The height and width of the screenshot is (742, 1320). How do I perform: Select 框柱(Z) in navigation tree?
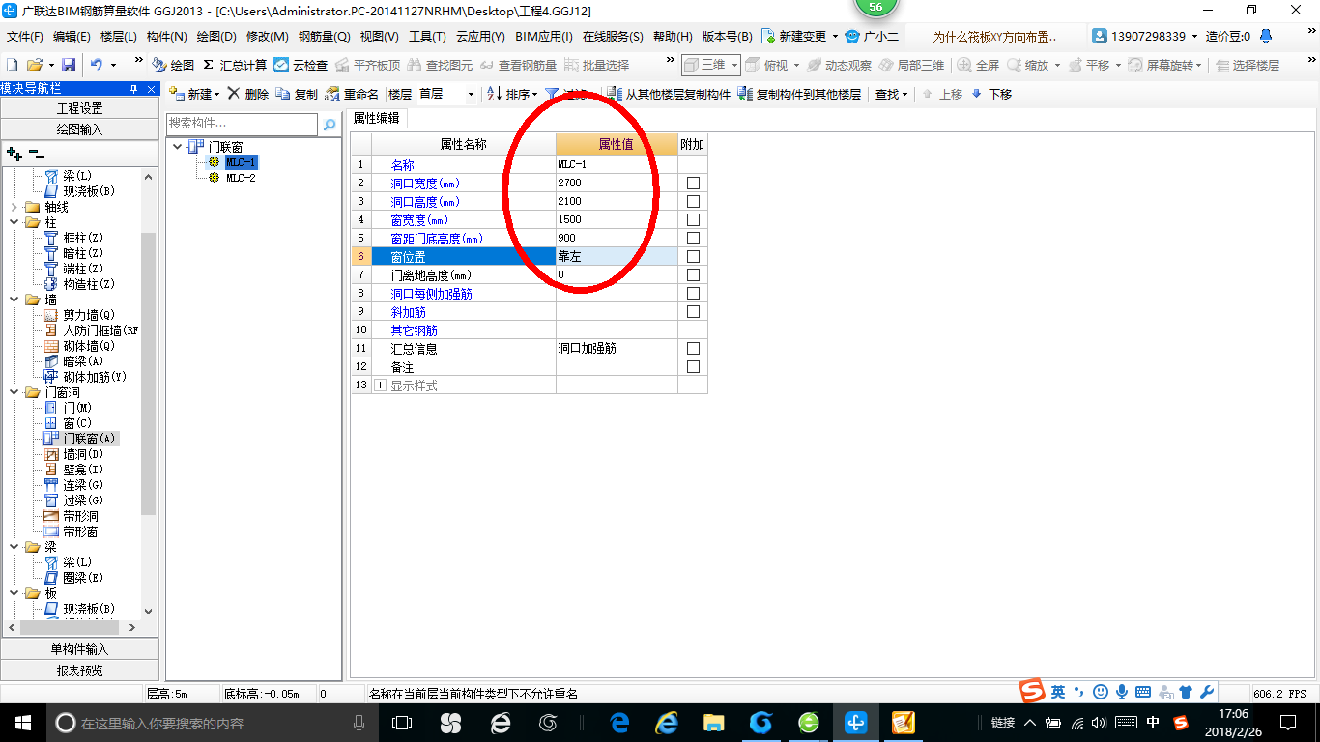pyautogui.click(x=82, y=238)
